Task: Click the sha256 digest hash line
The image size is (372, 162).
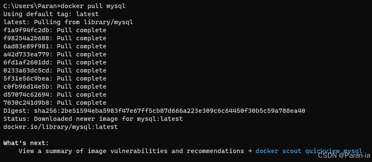Action: click(154, 111)
